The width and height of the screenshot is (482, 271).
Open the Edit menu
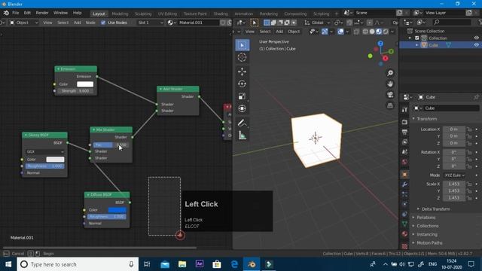click(x=27, y=13)
